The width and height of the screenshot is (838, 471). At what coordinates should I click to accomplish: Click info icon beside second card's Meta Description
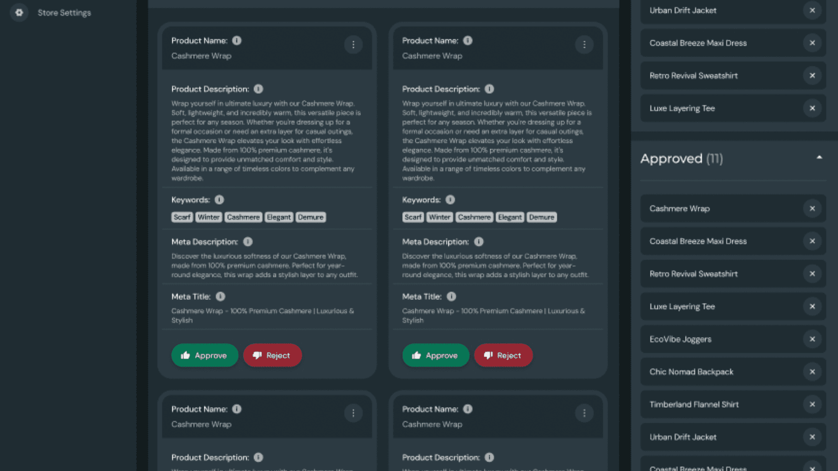click(479, 242)
